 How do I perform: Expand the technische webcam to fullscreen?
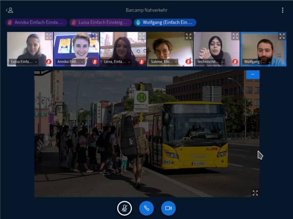pyautogui.click(x=235, y=36)
